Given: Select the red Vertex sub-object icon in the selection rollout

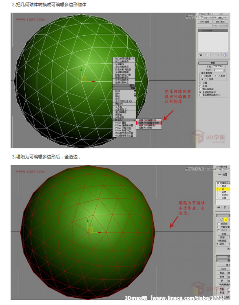Looking at the screenshot, I should point(221,220).
